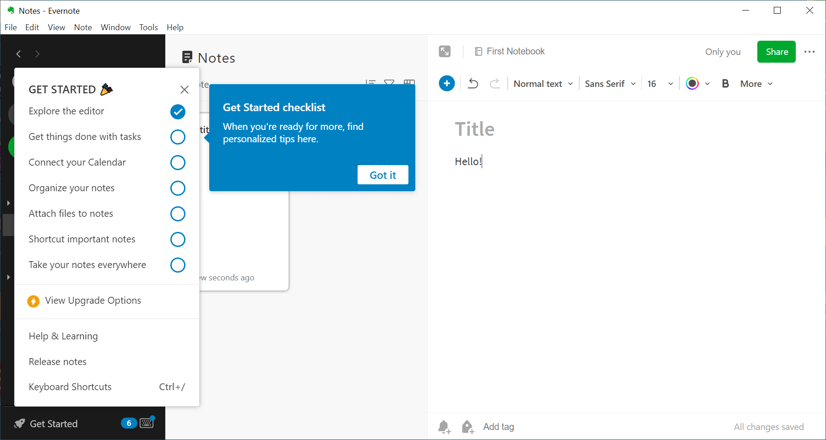Viewport: 826px width, 440px height.
Task: Open Release notes
Action: pyautogui.click(x=58, y=362)
